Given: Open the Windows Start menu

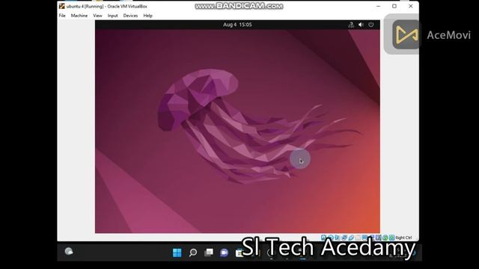Looking at the screenshot, I should [177, 253].
